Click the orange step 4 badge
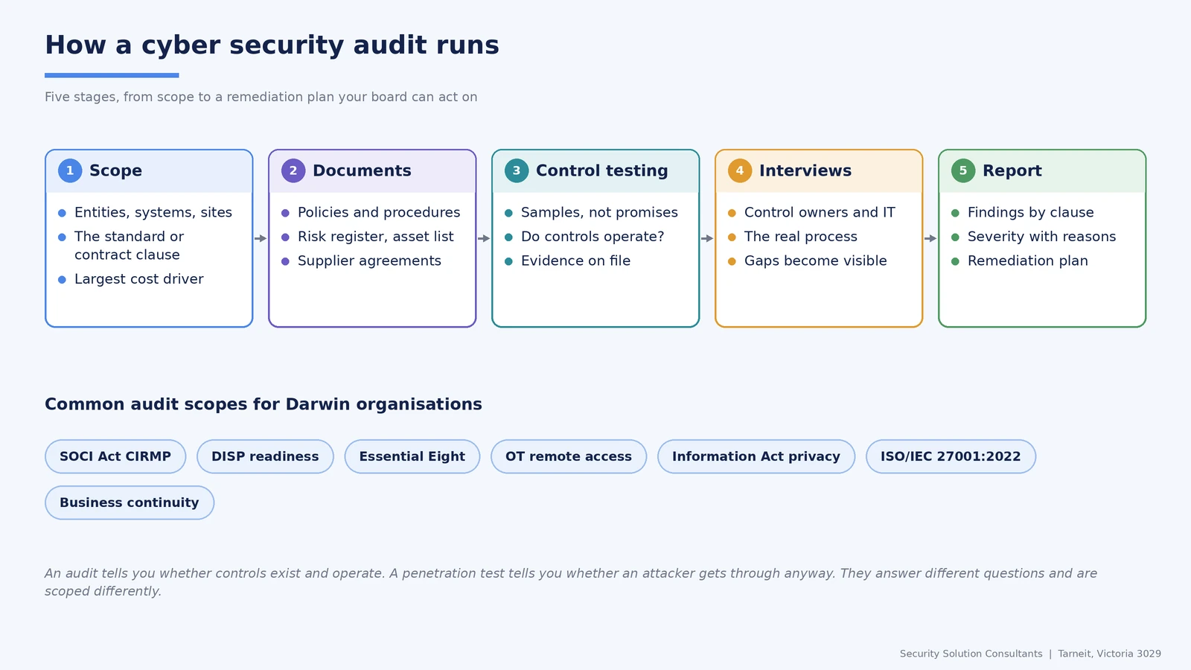The width and height of the screenshot is (1191, 670). (740, 170)
